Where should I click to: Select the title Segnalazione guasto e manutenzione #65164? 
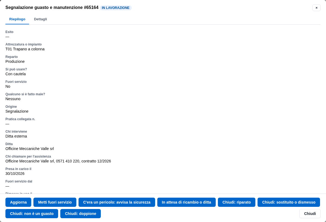pyautogui.click(x=52, y=8)
